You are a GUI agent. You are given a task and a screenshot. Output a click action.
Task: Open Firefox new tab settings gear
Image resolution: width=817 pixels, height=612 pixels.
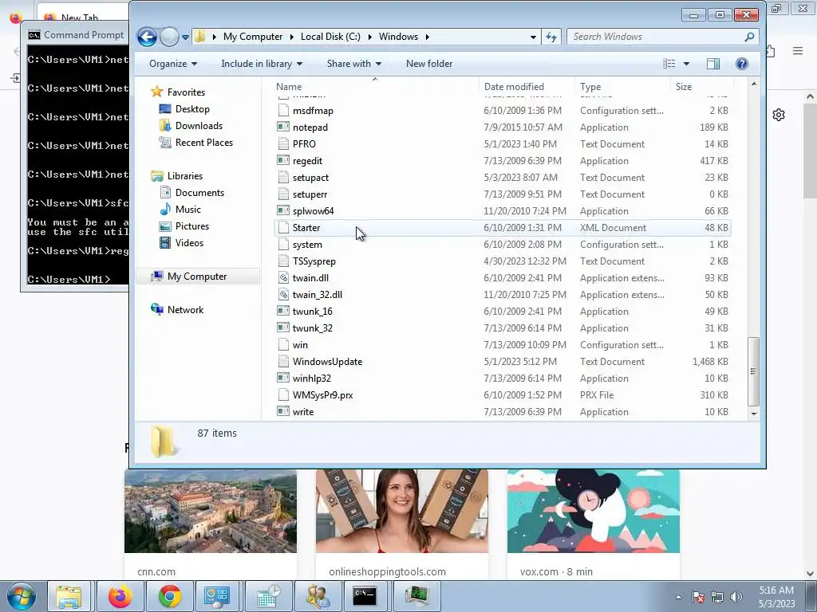tap(779, 115)
